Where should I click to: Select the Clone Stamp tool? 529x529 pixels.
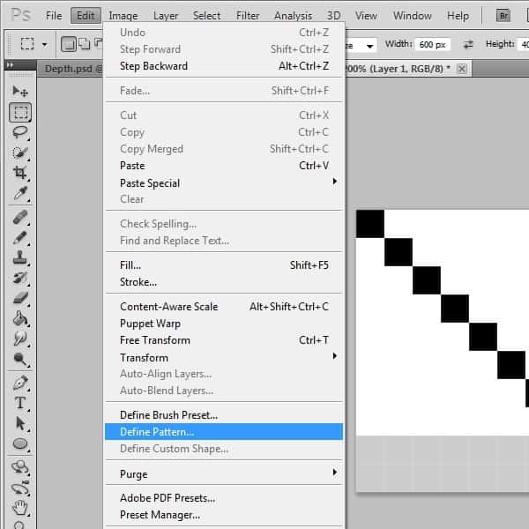(20, 258)
